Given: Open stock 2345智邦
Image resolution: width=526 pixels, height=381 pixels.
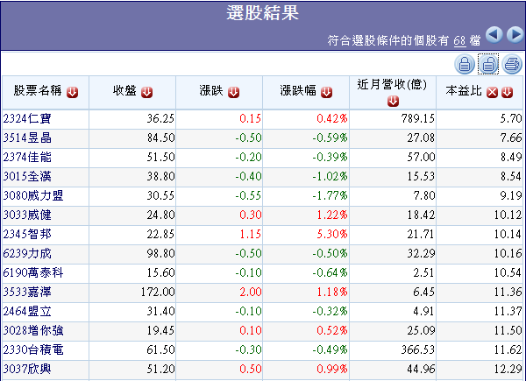Looking at the screenshot, I should (27, 234).
